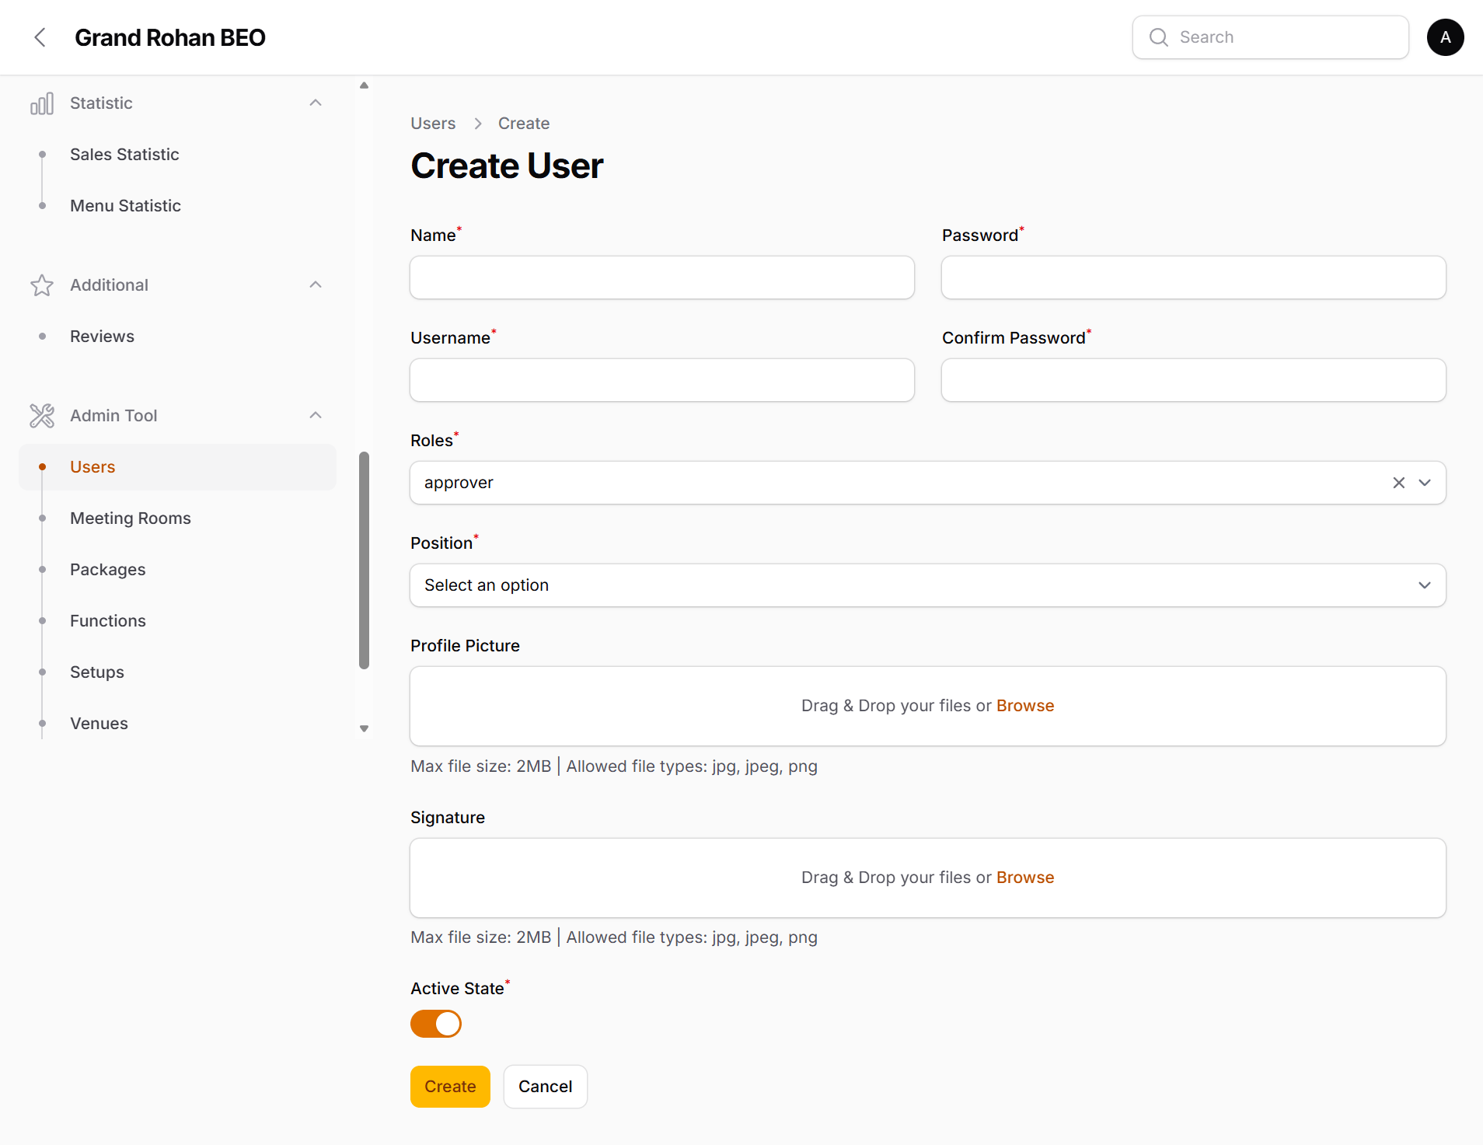Browse files for Profile Picture

click(1025, 706)
